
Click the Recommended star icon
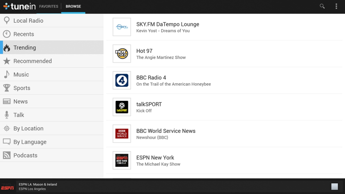[x=7, y=61]
